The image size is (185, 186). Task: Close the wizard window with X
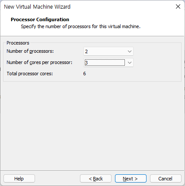(x=178, y=6)
